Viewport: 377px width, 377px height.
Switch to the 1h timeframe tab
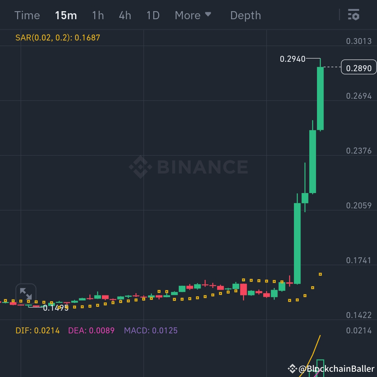click(98, 15)
